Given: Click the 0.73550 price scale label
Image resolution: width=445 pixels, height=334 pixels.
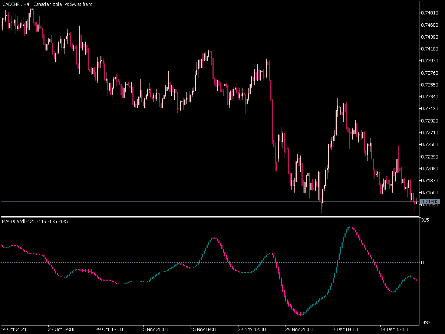Looking at the screenshot, I should tap(429, 85).
